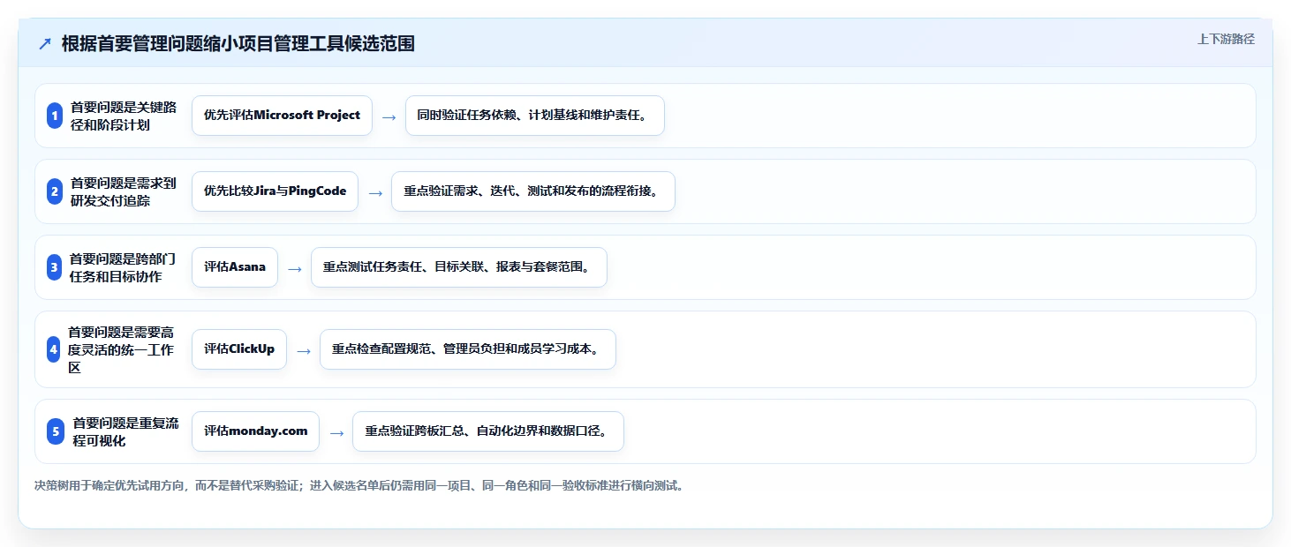1291x547 pixels.
Task: Select the text 首要问题是需要高度灵活的统一工作区
Action: (x=122, y=349)
